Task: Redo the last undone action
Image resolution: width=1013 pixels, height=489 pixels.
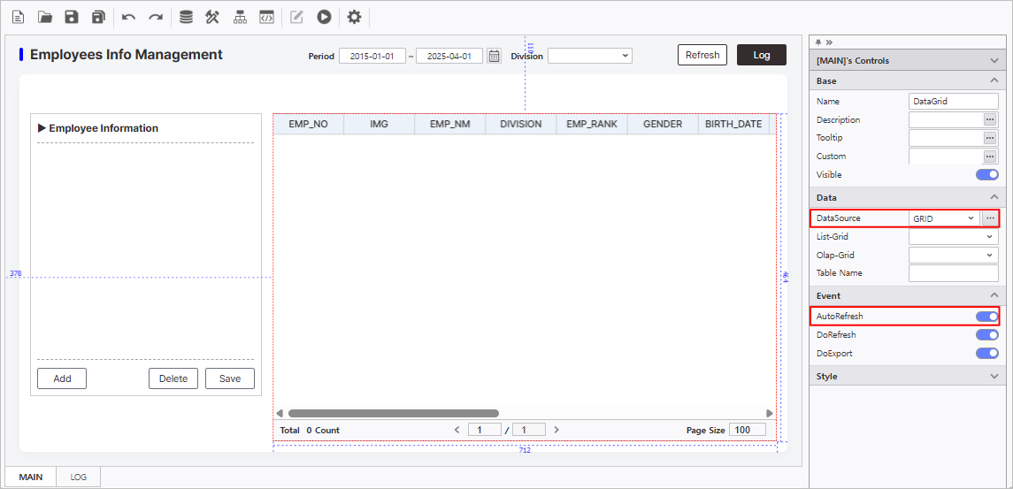Action: point(156,18)
